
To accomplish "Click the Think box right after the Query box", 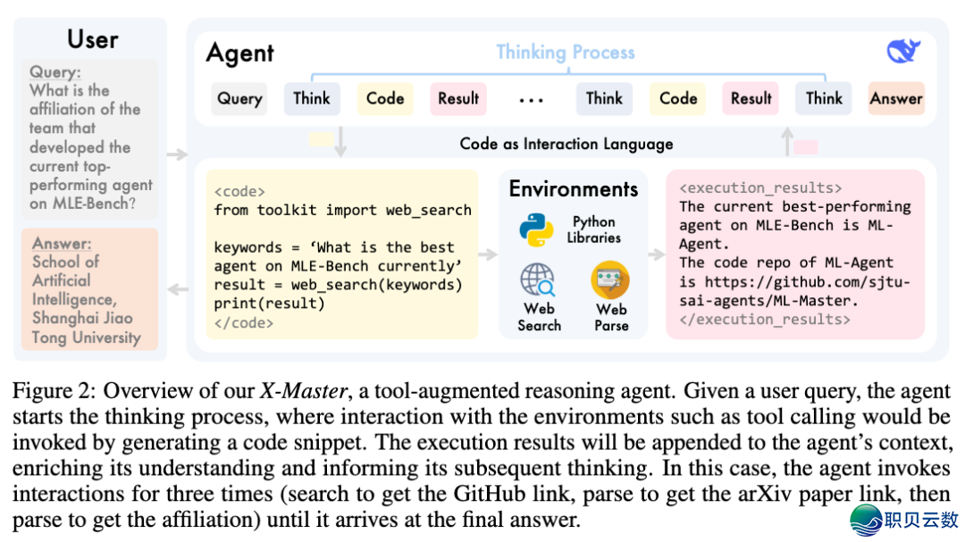I will pos(312,98).
